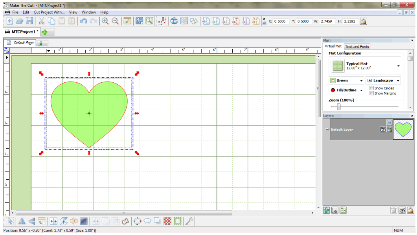
Task: Select the Virtual Mat tab
Action: coord(333,46)
